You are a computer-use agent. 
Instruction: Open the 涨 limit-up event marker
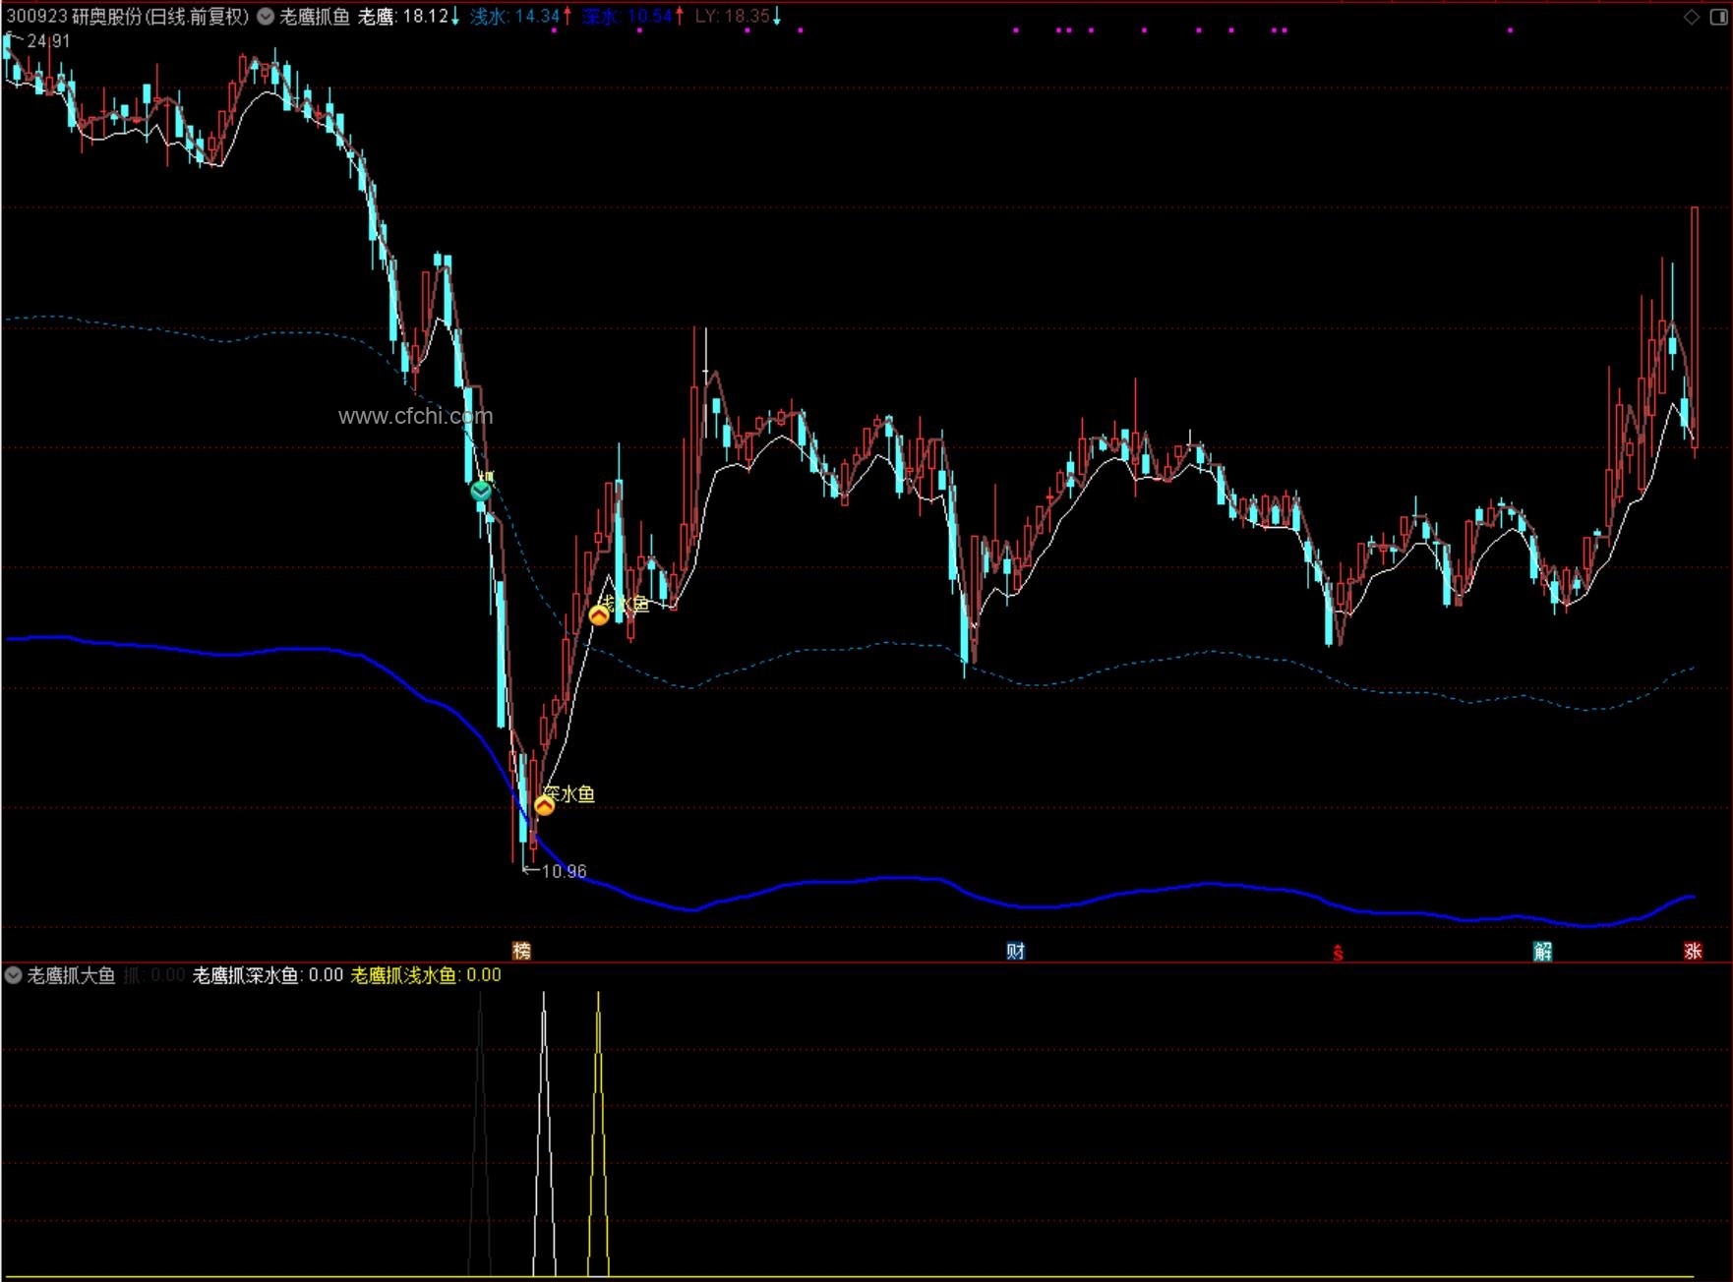coord(1693,951)
